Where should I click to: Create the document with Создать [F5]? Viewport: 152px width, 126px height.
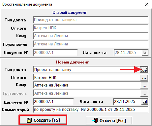[x=43, y=120]
